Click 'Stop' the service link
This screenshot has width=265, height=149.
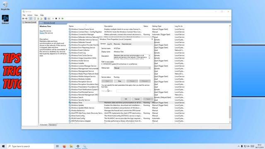click(41, 31)
